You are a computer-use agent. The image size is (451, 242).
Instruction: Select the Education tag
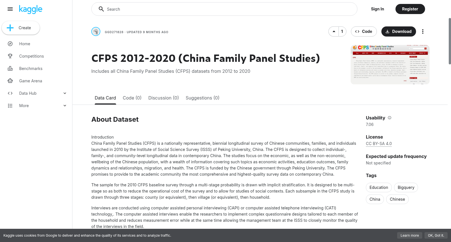pyautogui.click(x=379, y=187)
